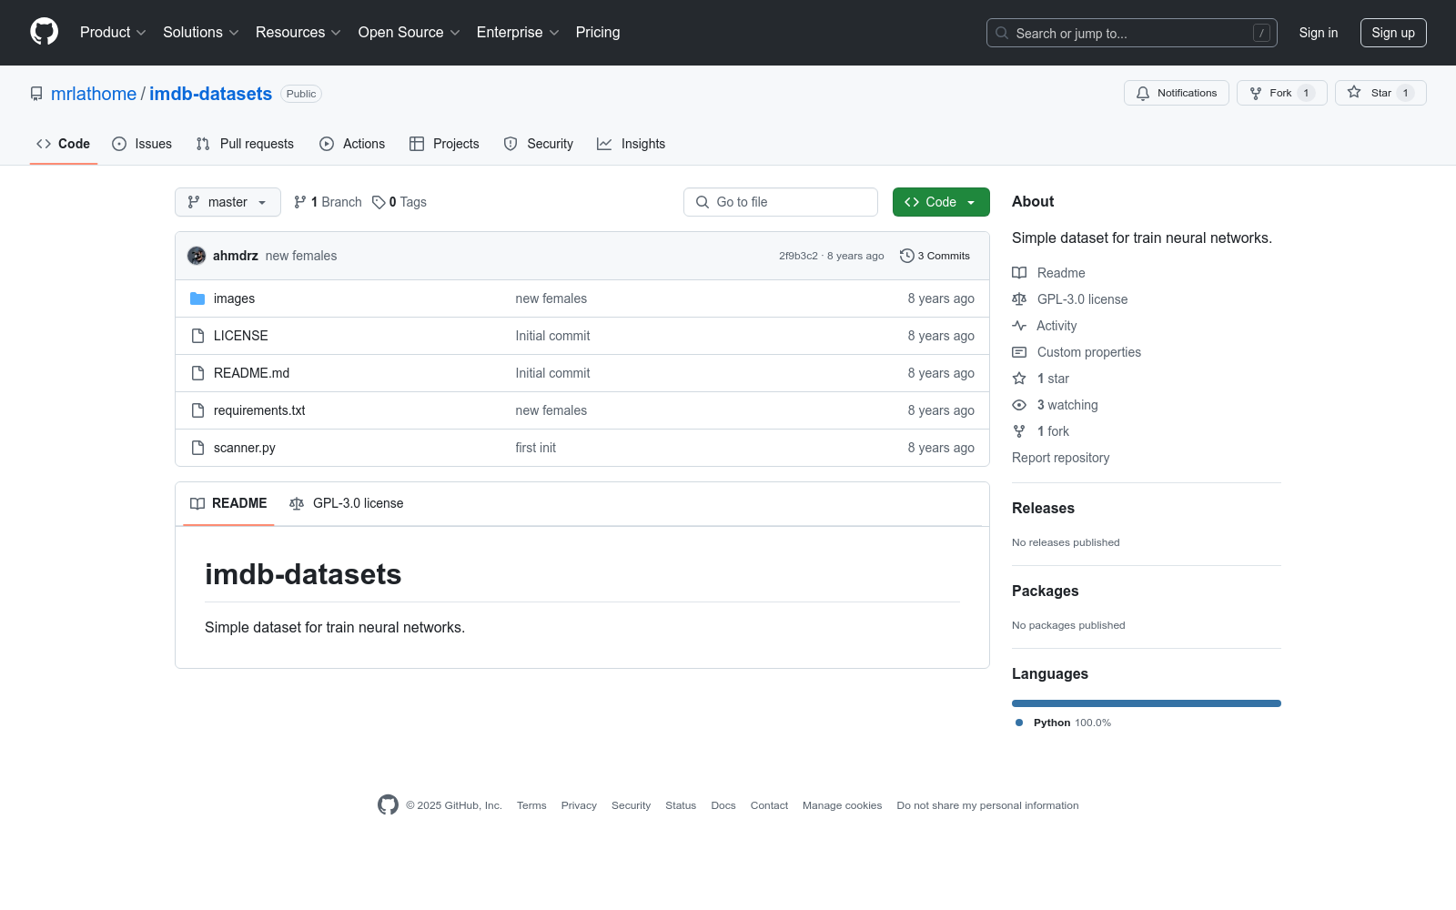Click the slash shortcut key icon in search
This screenshot has width=1456, height=910.
pyautogui.click(x=1261, y=33)
